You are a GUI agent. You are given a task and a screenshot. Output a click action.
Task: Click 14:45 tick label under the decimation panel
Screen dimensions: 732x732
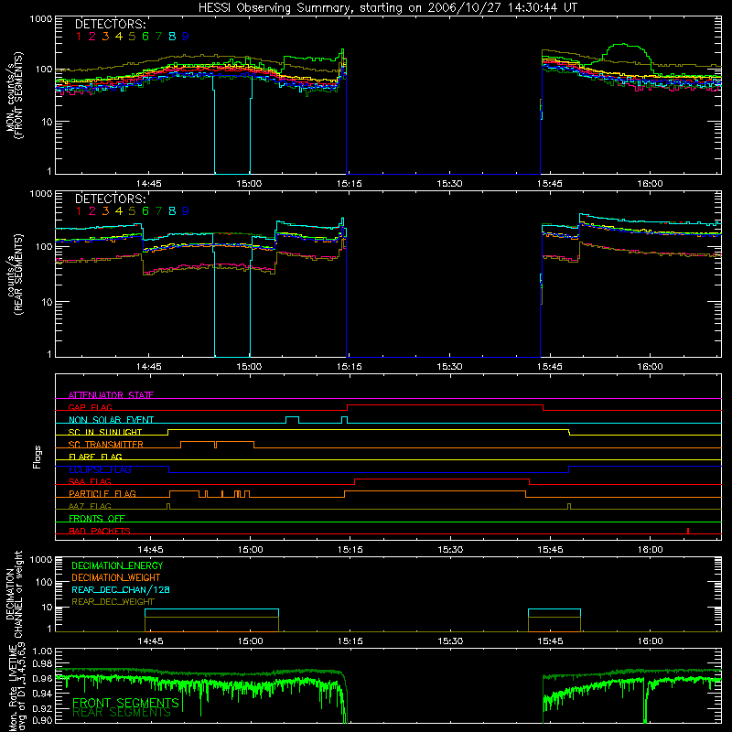(150, 641)
